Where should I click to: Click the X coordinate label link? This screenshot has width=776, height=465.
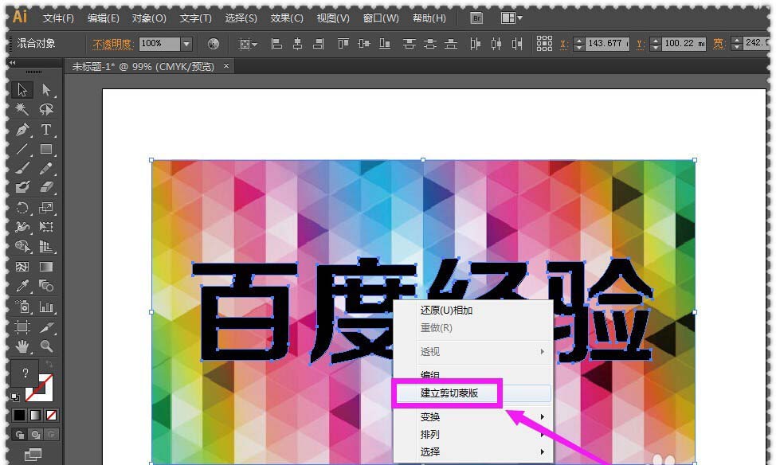tap(564, 44)
